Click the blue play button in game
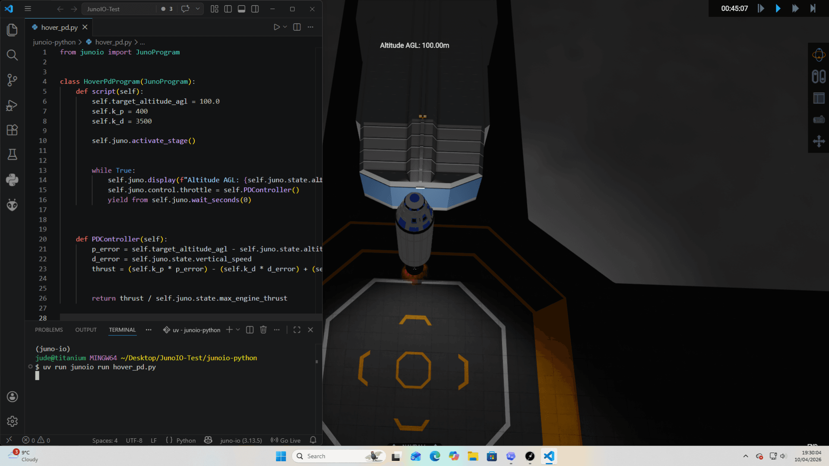Image resolution: width=829 pixels, height=466 pixels. 778,8
